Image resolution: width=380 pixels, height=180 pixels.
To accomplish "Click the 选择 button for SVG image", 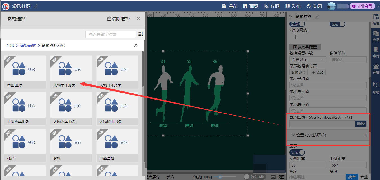I will (x=361, y=124).
